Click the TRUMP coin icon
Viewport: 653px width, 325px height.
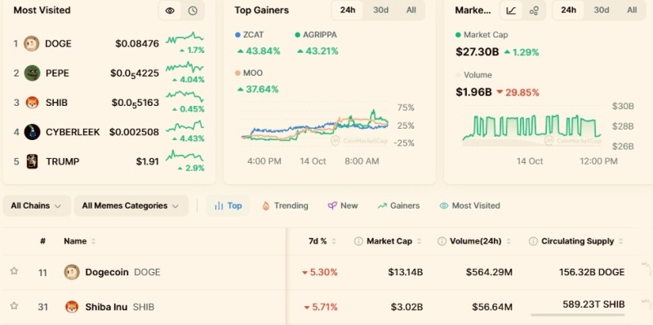click(x=32, y=161)
